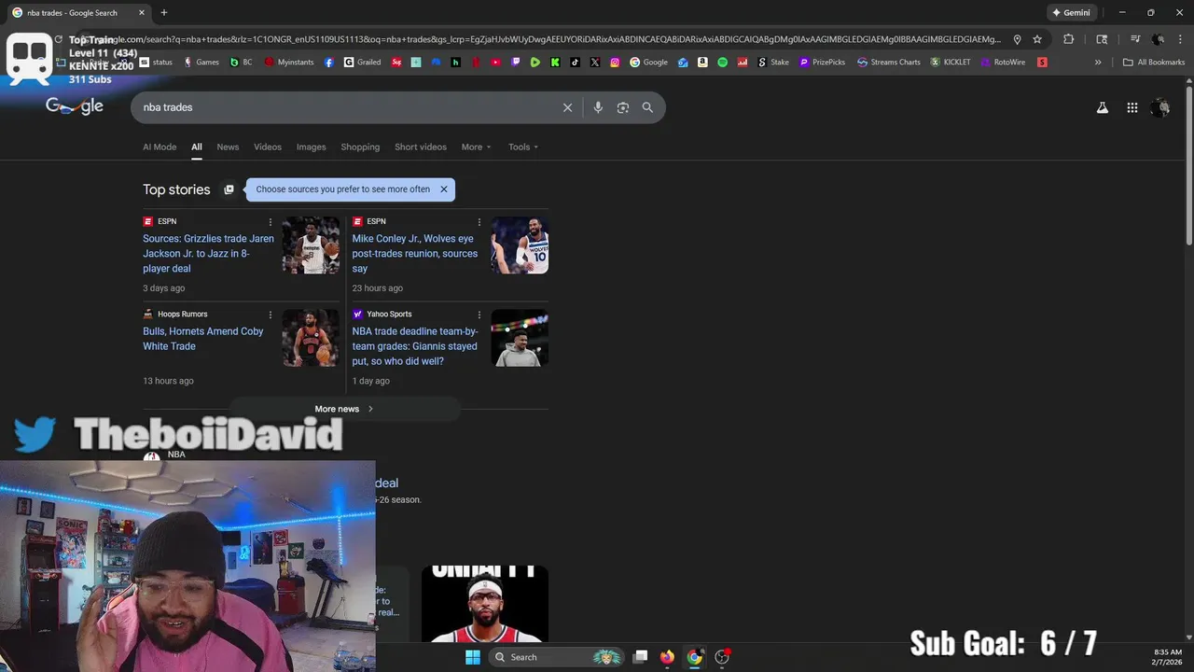The image size is (1194, 672).
Task: Click the preferred sources icon near Top stories
Action: pyautogui.click(x=229, y=189)
